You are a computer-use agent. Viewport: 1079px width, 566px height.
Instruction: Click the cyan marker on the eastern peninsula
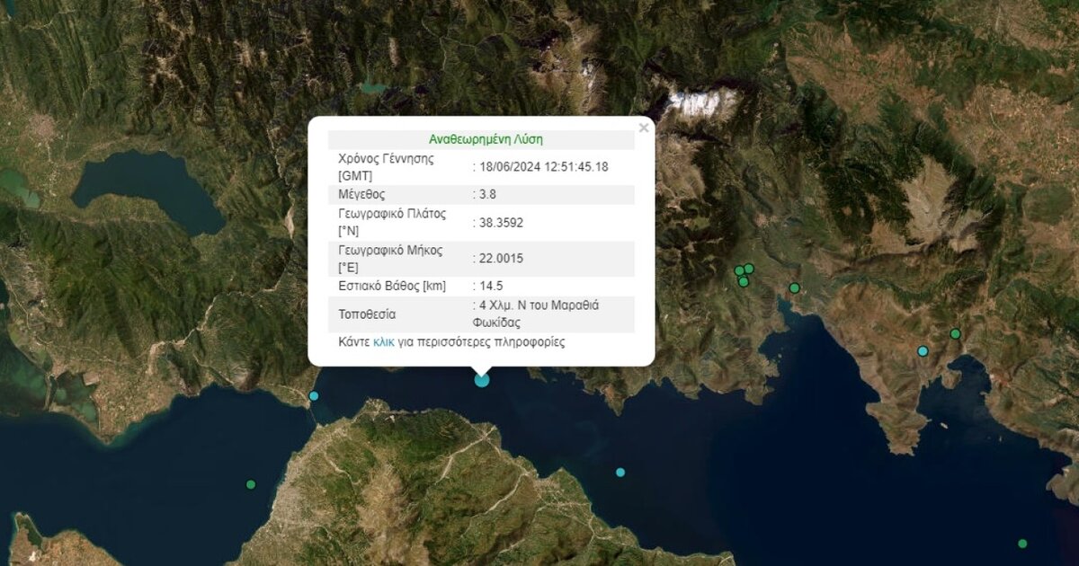pyautogui.click(x=923, y=351)
